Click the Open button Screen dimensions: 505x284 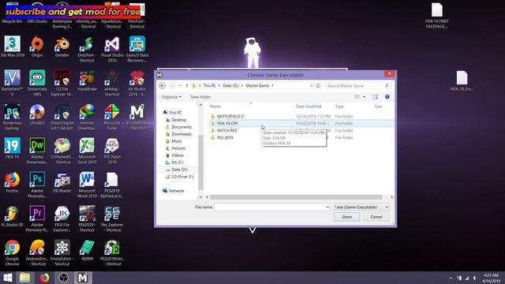click(x=346, y=217)
